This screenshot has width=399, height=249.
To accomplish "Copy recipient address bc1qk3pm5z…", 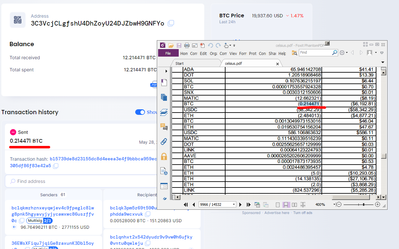I will (148, 214).
